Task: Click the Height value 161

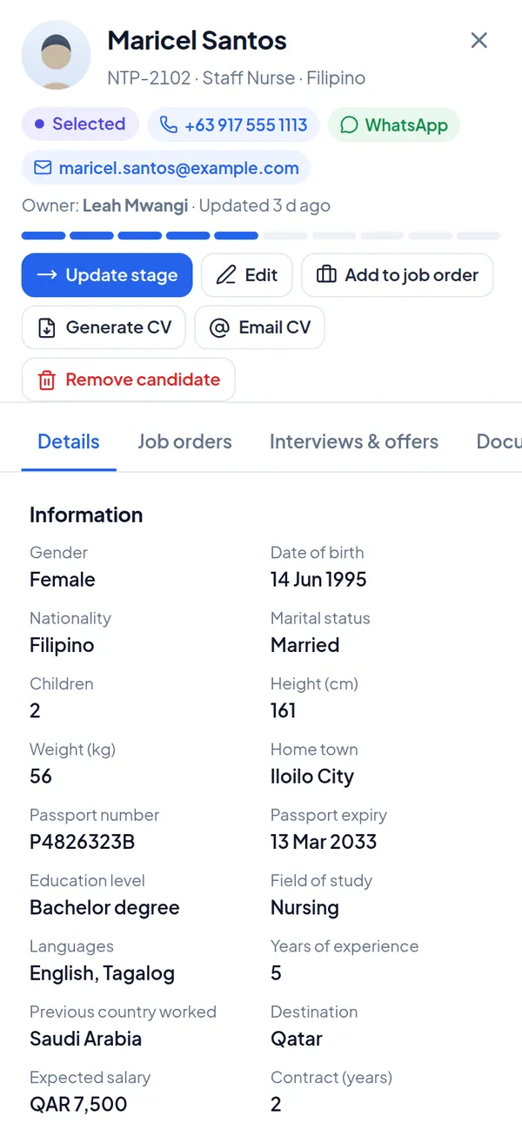Action: coord(284,711)
